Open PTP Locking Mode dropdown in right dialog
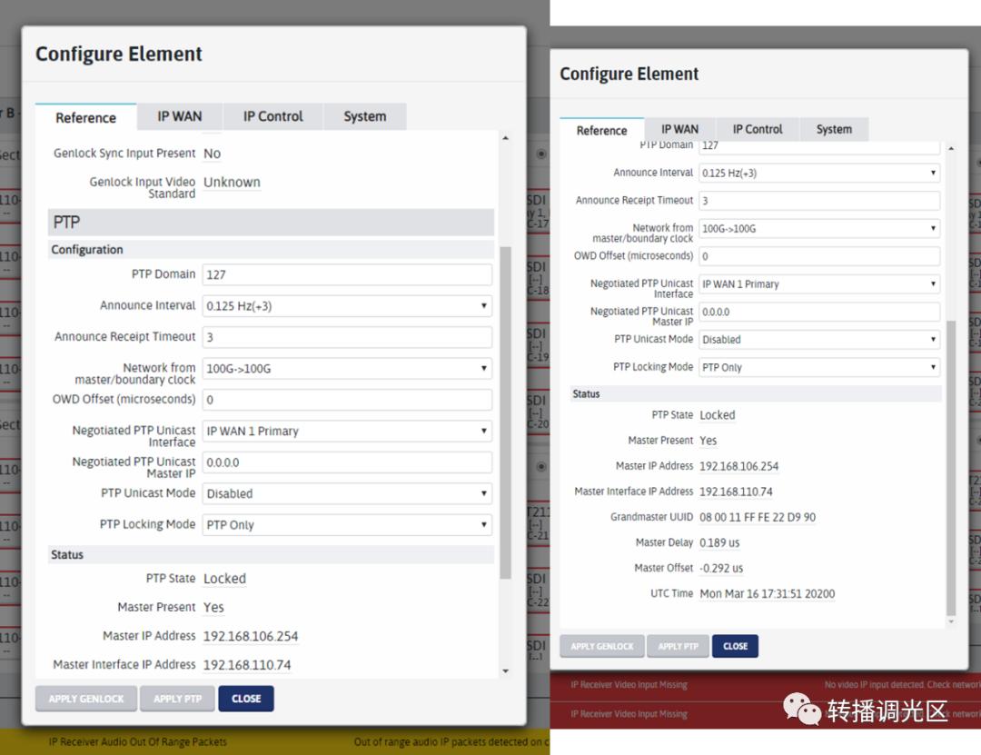This screenshot has height=755, width=981. pos(819,367)
